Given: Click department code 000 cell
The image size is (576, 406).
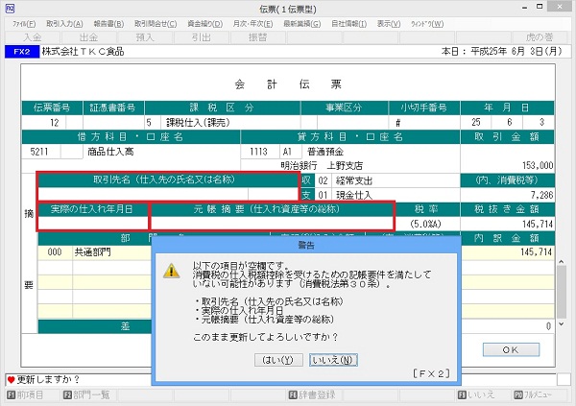Looking at the screenshot, I should (x=55, y=252).
